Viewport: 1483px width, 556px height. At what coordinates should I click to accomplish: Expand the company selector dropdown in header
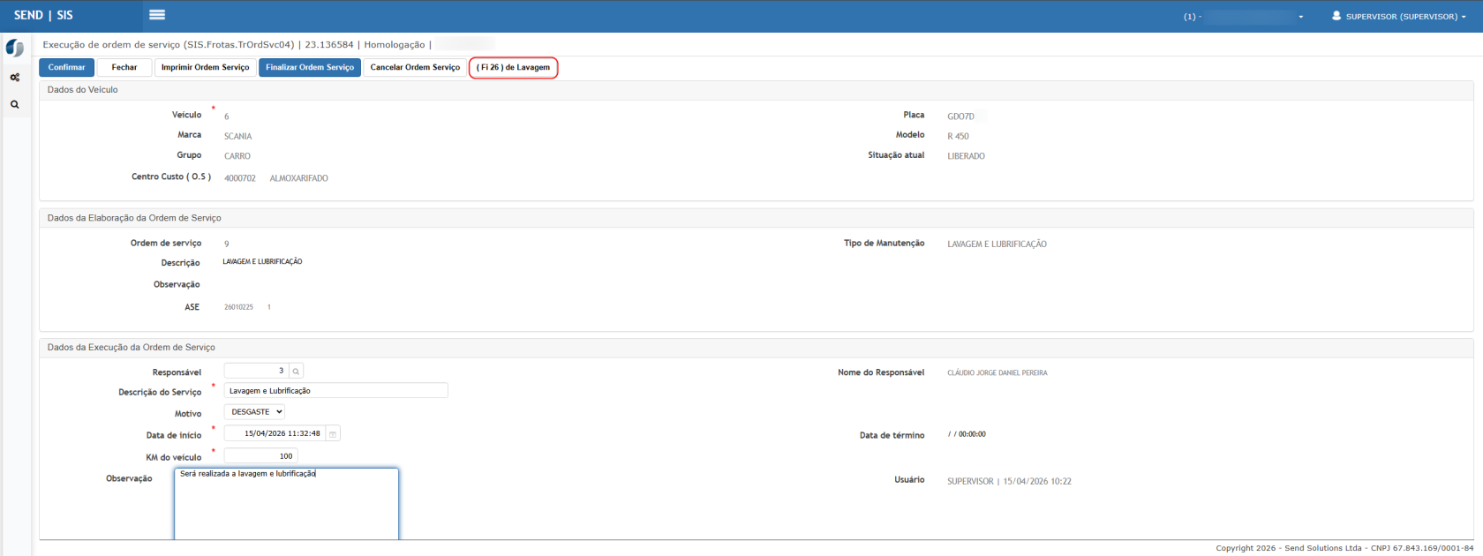pos(1245,17)
